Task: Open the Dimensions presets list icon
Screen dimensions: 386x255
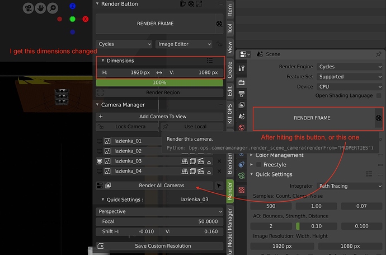Action: [210, 61]
